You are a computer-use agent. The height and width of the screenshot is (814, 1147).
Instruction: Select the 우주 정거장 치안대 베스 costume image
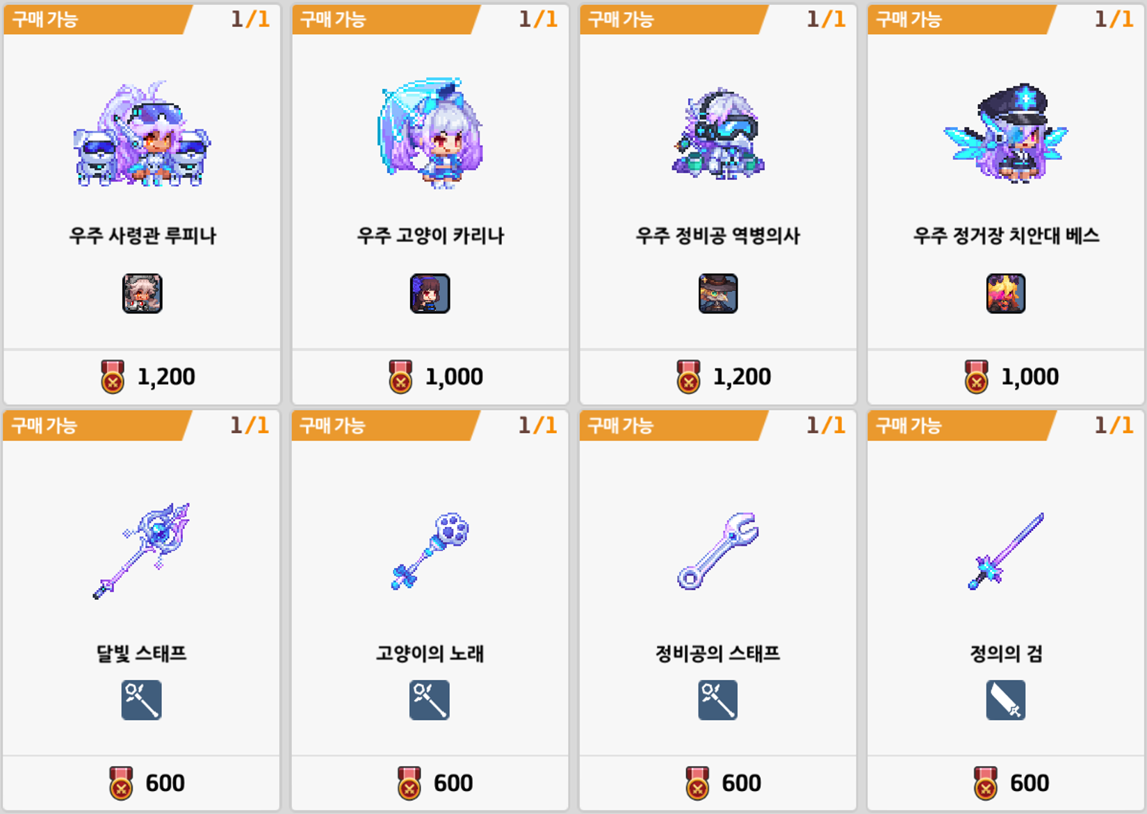coord(1006,133)
